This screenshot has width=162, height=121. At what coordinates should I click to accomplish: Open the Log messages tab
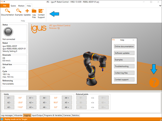point(6,115)
